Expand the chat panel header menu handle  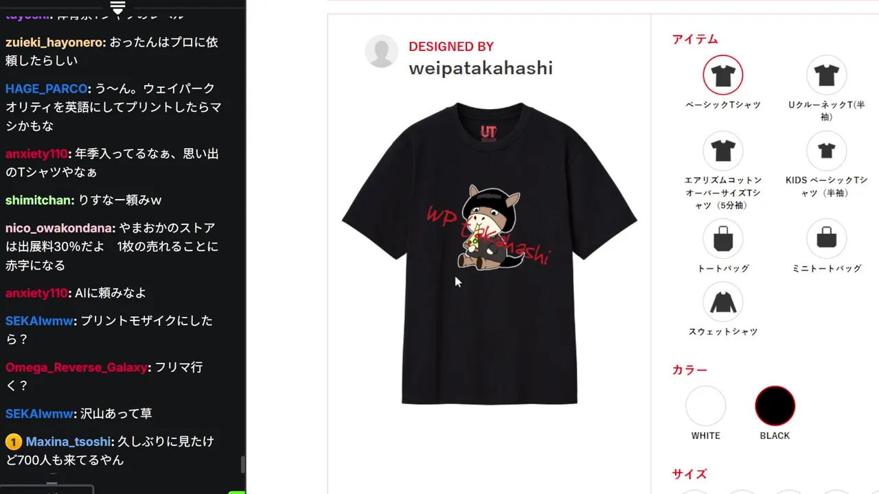[118, 8]
